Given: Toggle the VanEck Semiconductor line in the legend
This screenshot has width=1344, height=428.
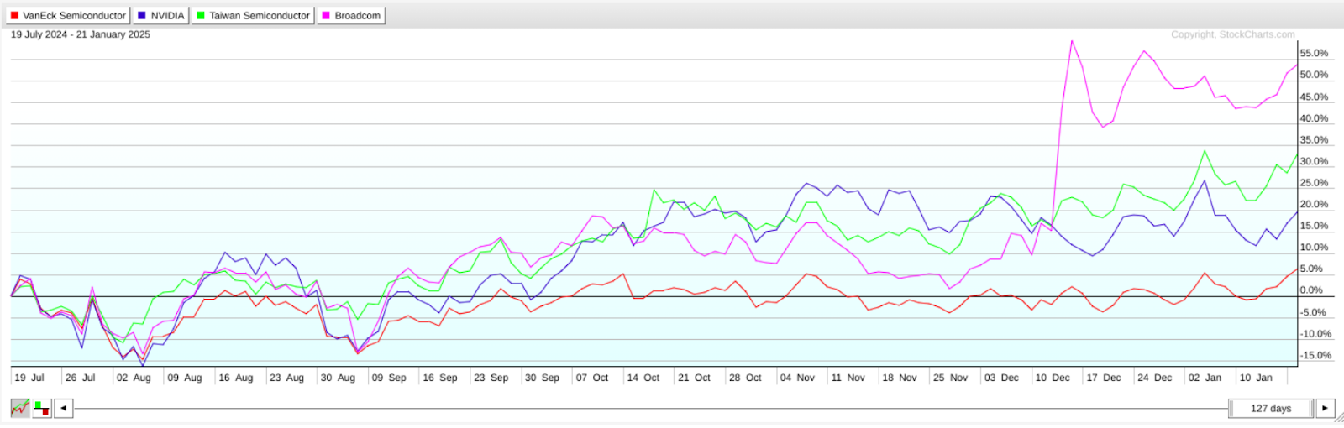Looking at the screenshot, I should coord(68,16).
